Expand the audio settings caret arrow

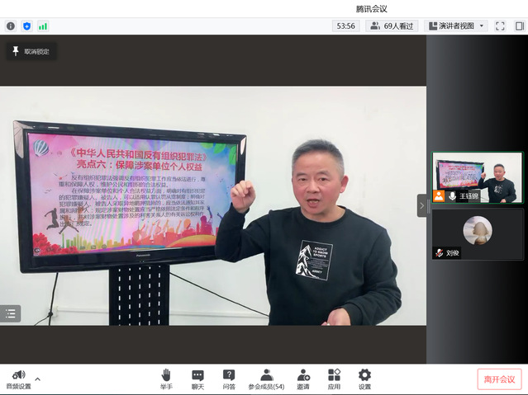37,379
